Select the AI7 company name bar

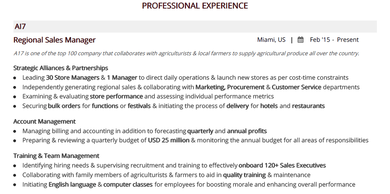[195, 27]
